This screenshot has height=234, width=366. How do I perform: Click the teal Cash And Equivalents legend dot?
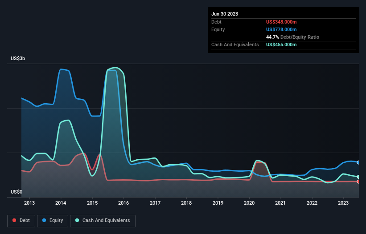pyautogui.click(x=77, y=220)
